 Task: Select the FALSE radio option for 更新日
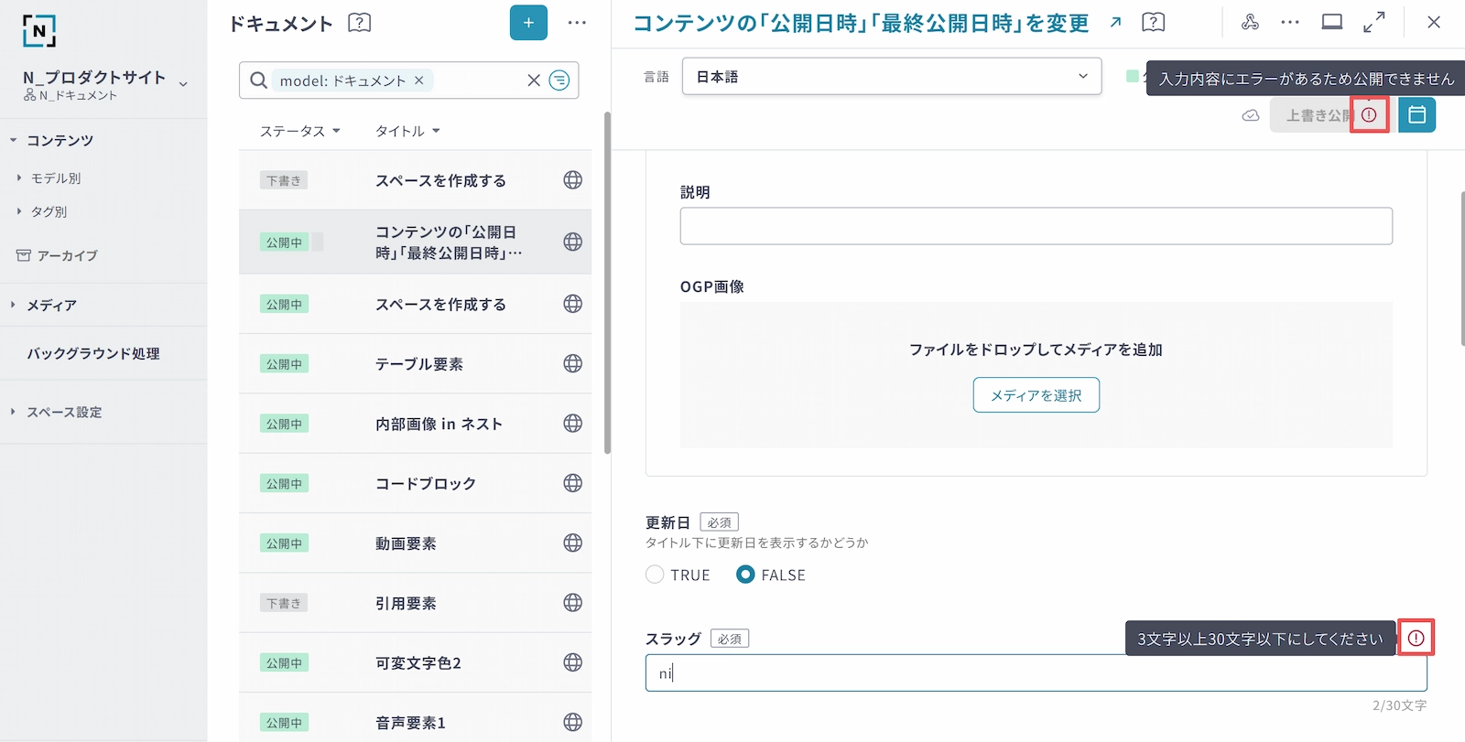pyautogui.click(x=745, y=575)
